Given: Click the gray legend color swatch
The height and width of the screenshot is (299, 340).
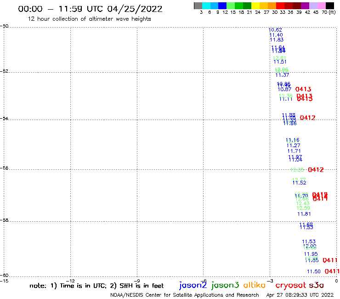Looking at the screenshot, I should (x=198, y=6).
